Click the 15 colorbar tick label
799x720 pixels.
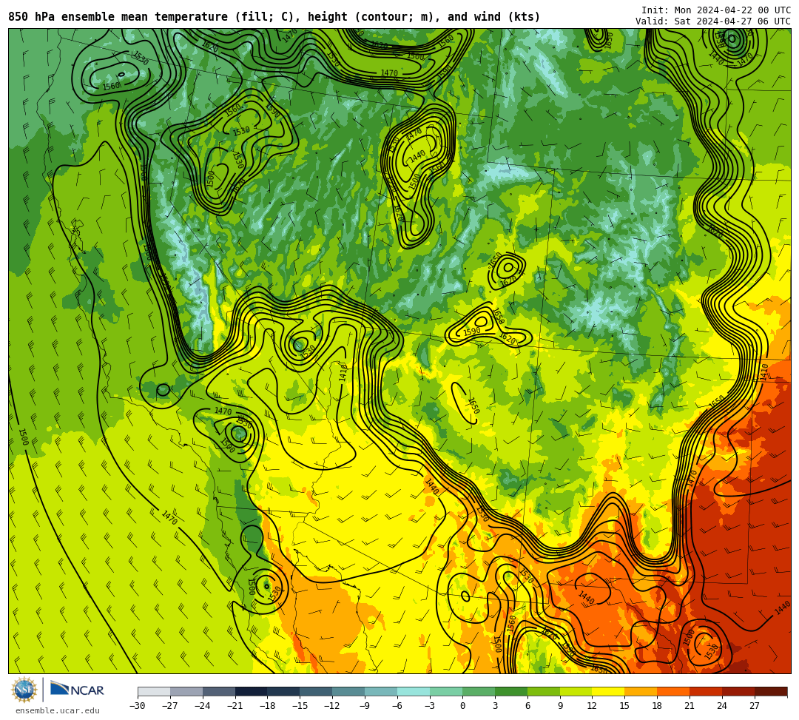pos(624,706)
